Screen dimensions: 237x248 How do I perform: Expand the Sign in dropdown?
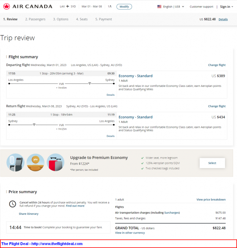(226, 7)
